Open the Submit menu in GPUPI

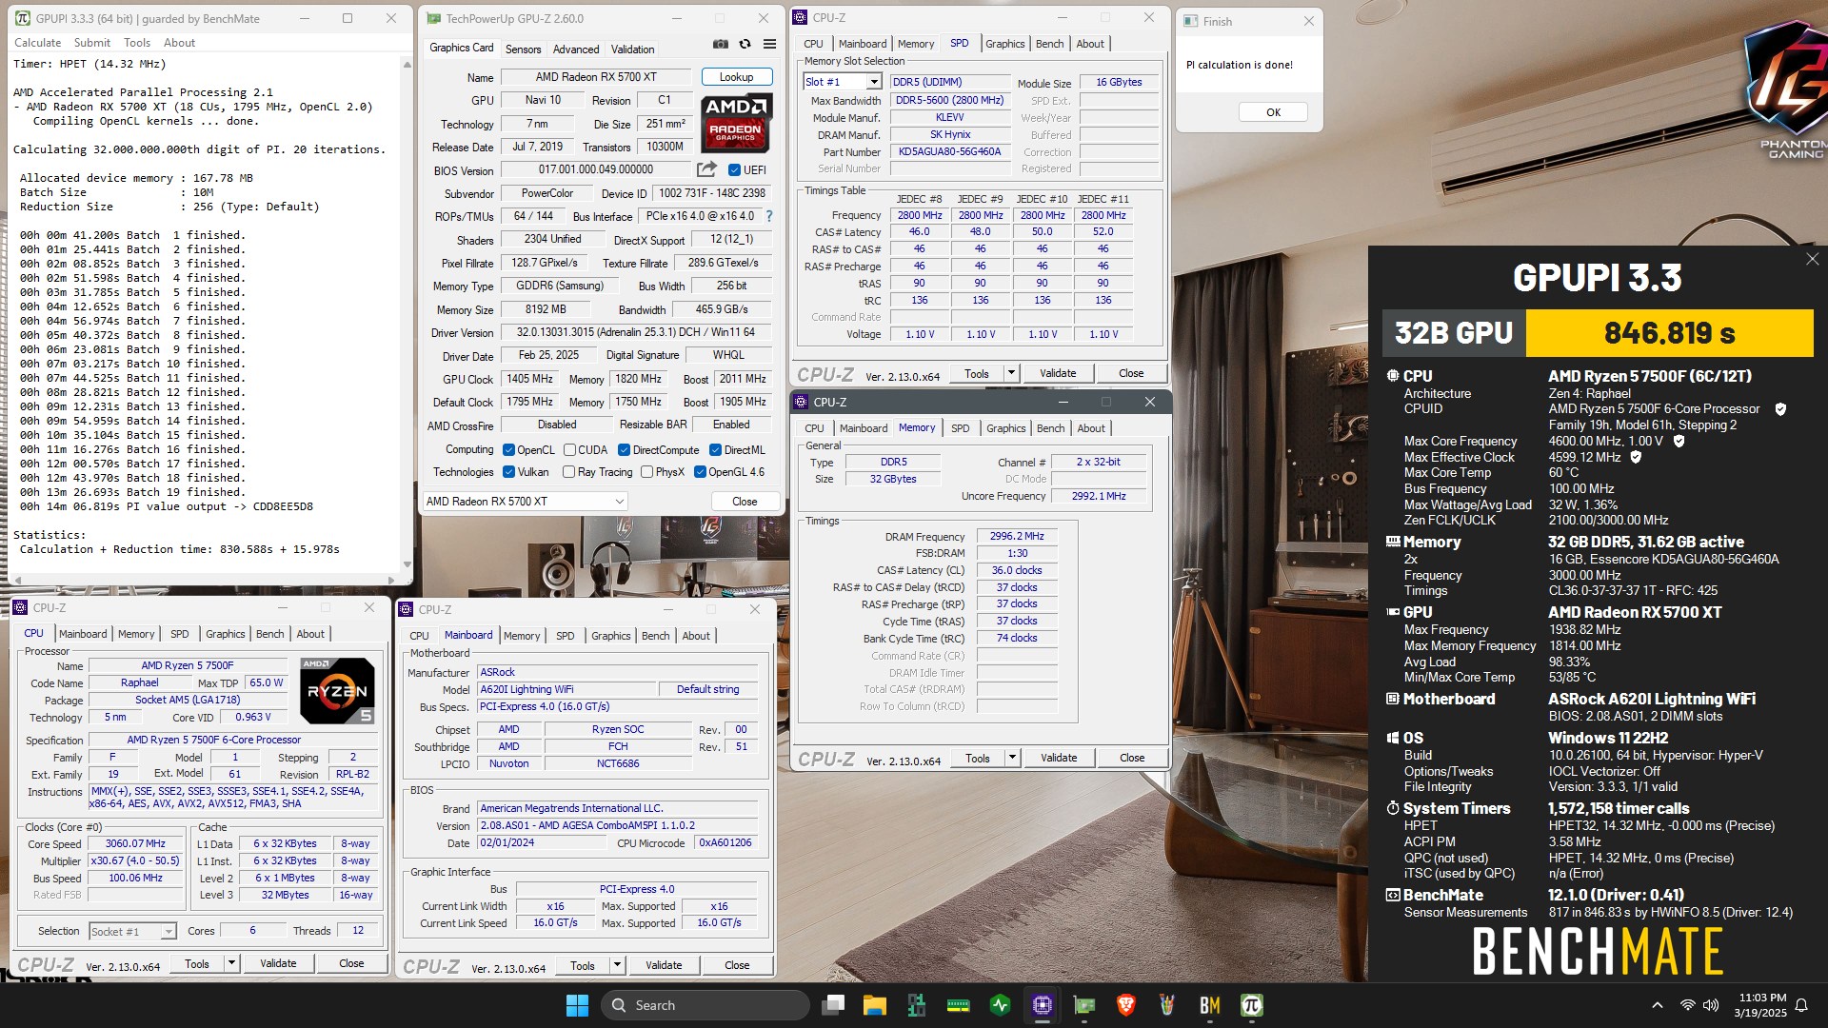92,43
